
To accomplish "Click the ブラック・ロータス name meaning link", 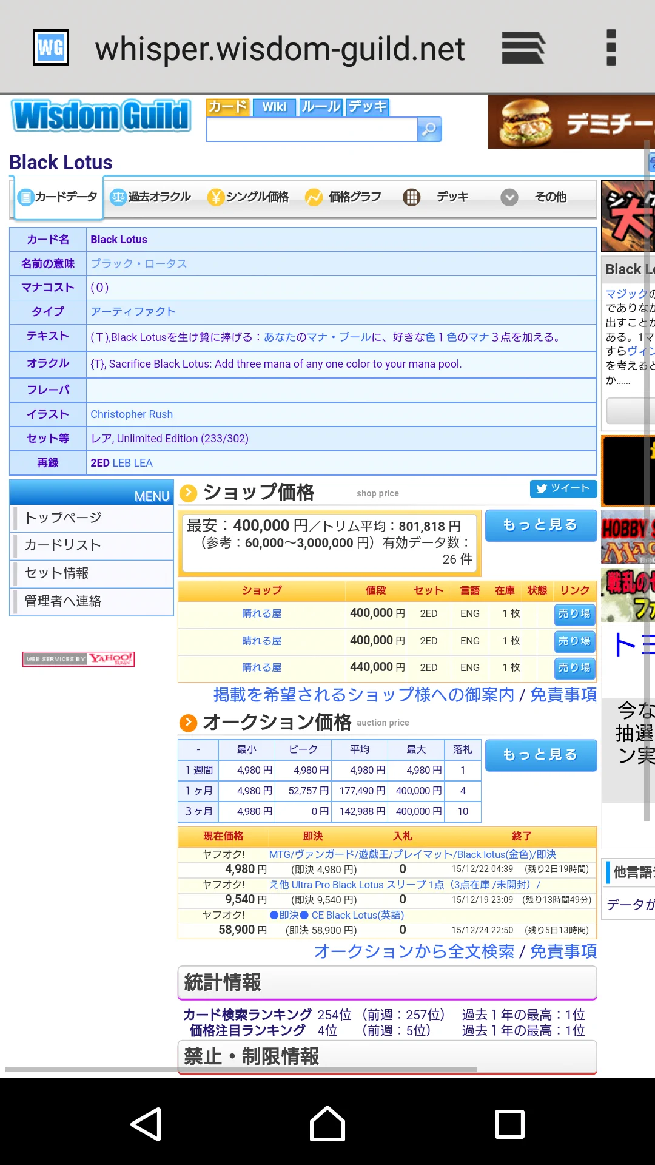I will (139, 264).
